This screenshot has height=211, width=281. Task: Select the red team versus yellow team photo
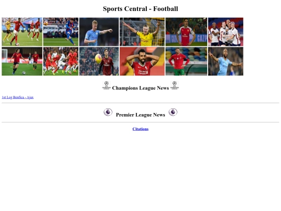[x=22, y=32]
